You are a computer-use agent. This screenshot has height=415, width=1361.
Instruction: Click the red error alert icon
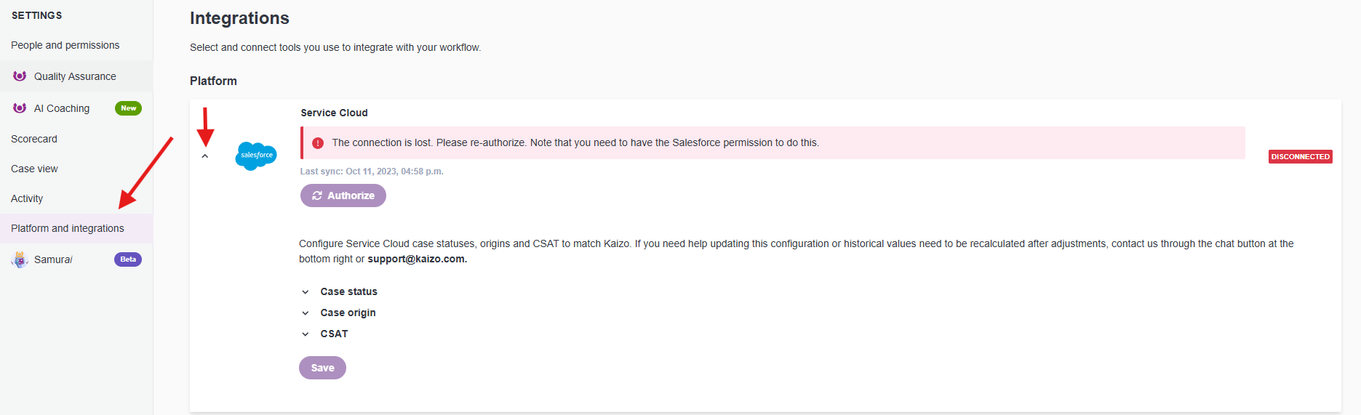point(318,143)
